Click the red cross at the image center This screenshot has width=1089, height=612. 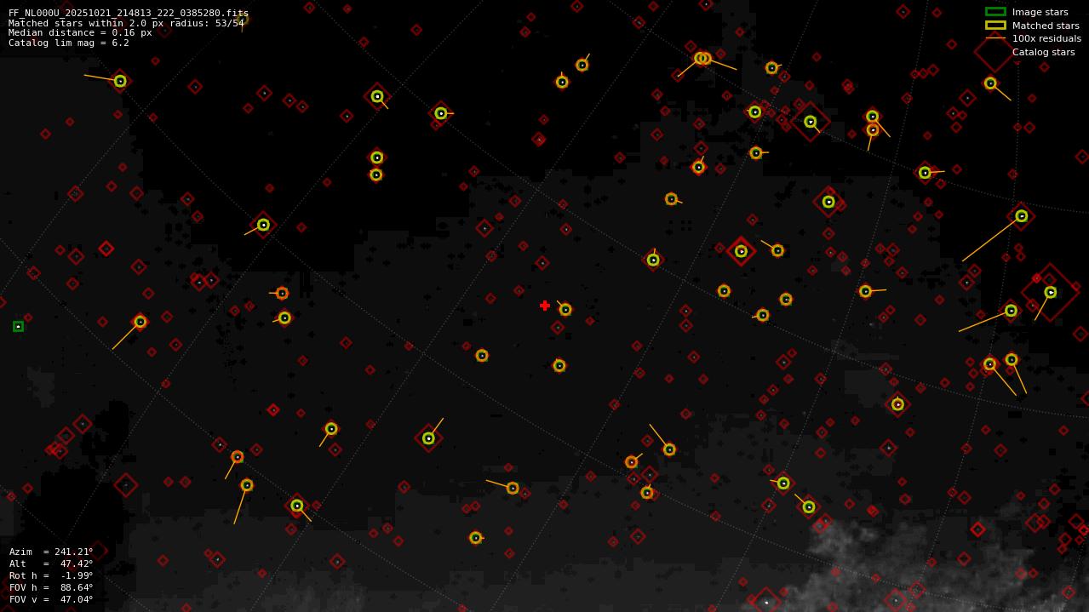click(545, 306)
